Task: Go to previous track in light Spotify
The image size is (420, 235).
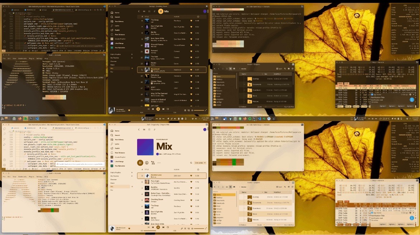Action: point(153,227)
